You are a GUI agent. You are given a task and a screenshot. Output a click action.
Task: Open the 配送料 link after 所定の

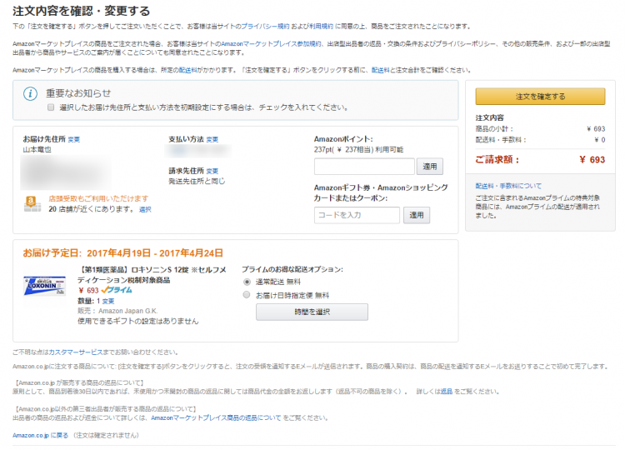[187, 70]
